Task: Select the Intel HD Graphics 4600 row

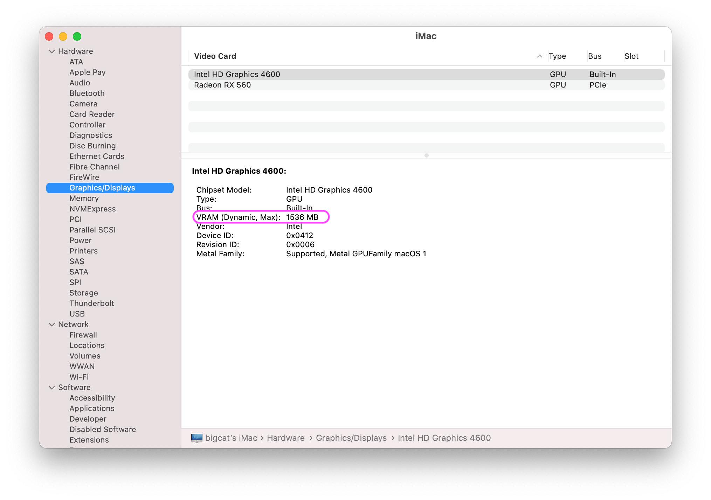Action: pyautogui.click(x=237, y=75)
